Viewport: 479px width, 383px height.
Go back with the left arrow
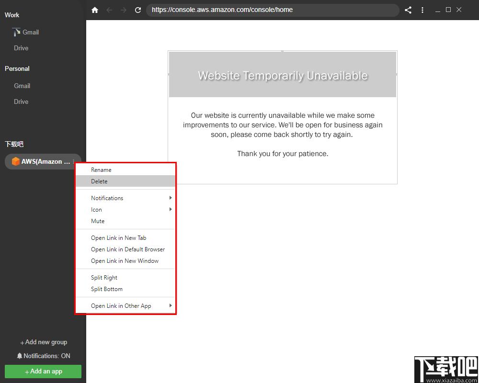[109, 10]
